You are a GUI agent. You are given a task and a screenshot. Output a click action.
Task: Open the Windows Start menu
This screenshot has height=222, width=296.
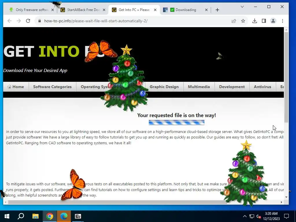(x=7, y=216)
